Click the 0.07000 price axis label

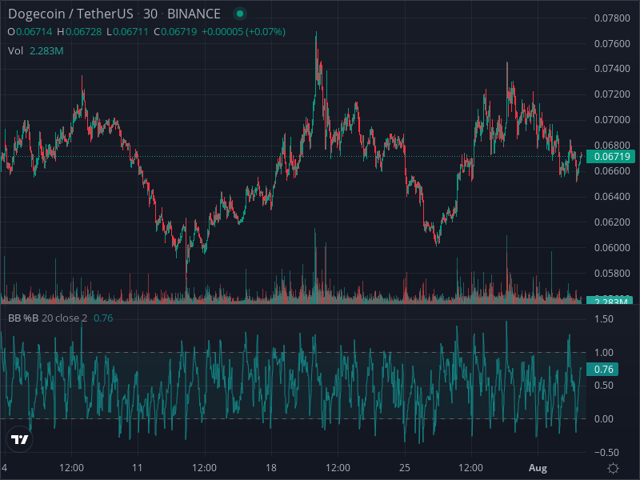(612, 120)
